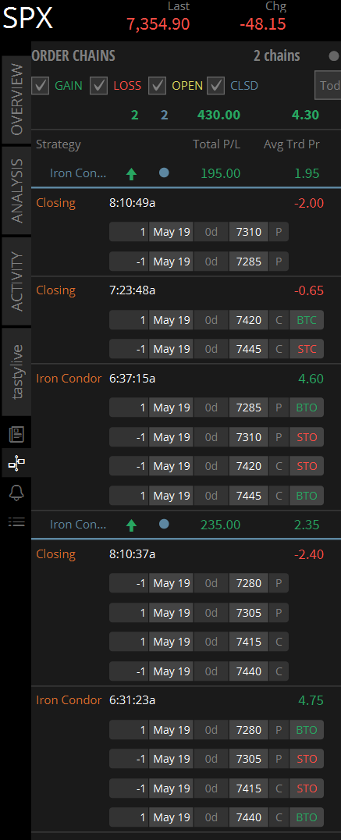
Task: Open the Tod date range dropdown
Action: 328,85
